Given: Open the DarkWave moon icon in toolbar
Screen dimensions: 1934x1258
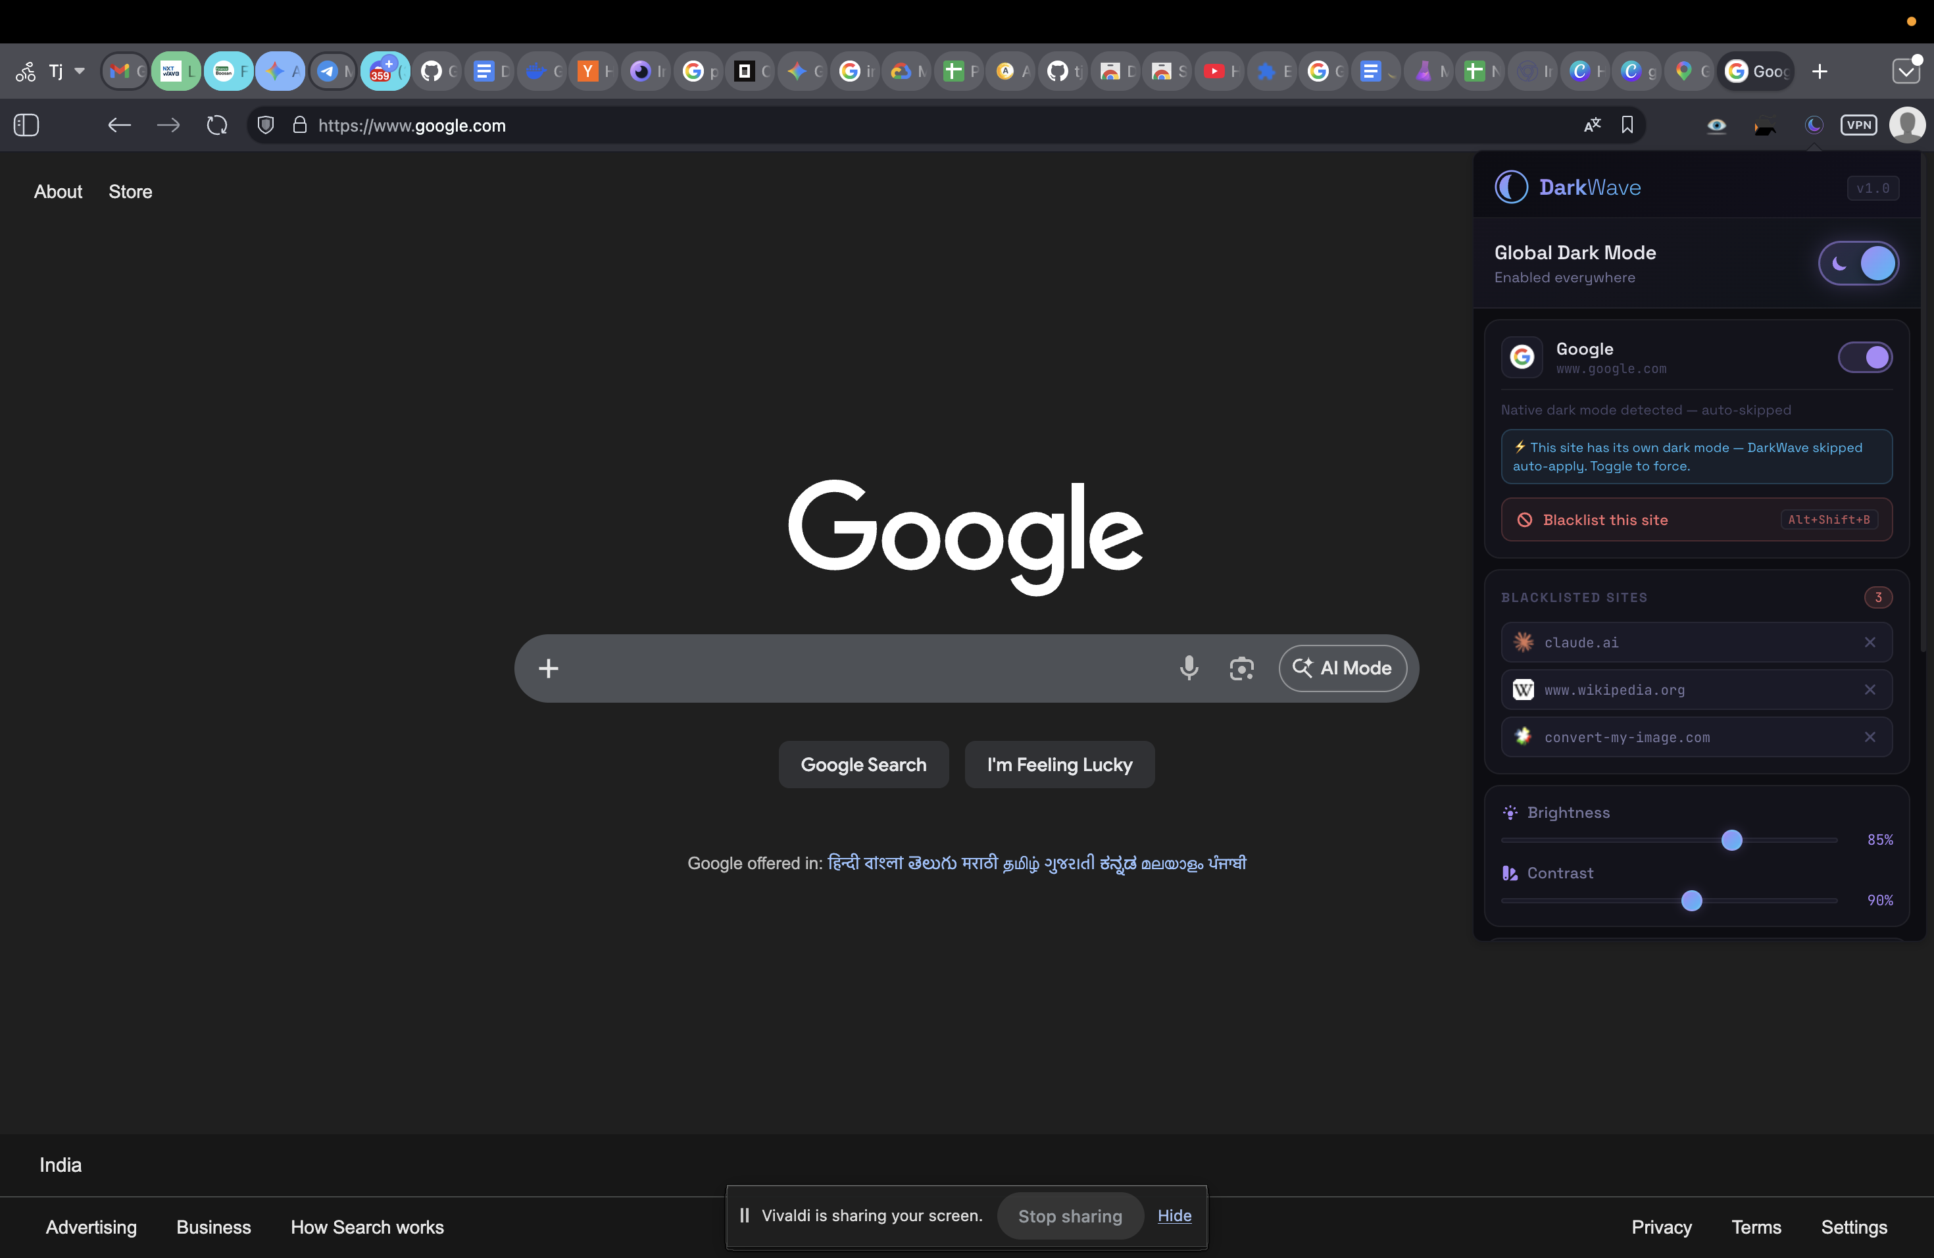Looking at the screenshot, I should [1814, 125].
